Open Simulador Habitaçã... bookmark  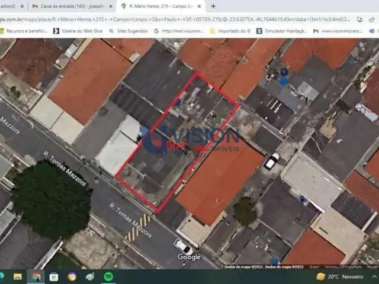(x=282, y=31)
